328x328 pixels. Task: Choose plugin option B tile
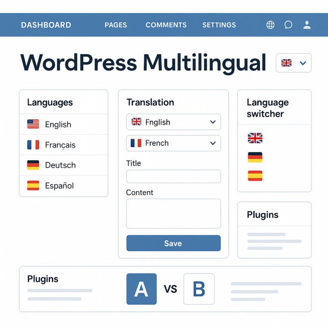click(199, 289)
